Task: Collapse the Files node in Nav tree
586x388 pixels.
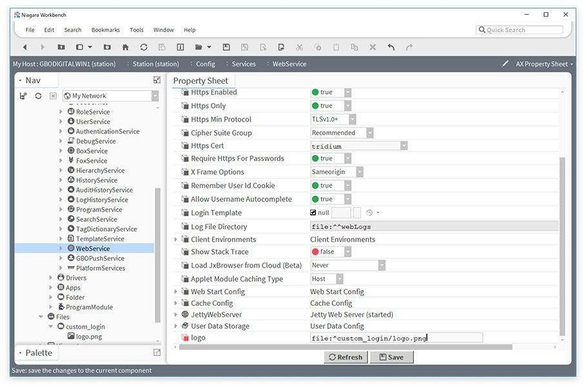Action: coord(41,317)
